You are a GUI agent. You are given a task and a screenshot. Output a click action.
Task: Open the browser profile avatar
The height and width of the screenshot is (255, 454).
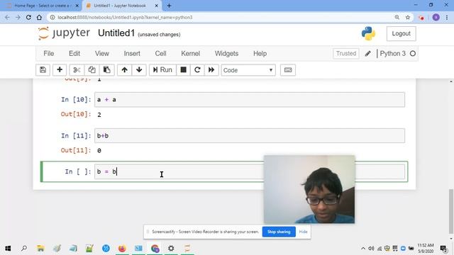click(436, 17)
